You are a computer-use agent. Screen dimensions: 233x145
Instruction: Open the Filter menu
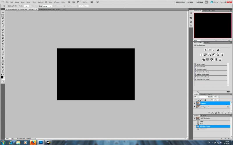point(34,2)
